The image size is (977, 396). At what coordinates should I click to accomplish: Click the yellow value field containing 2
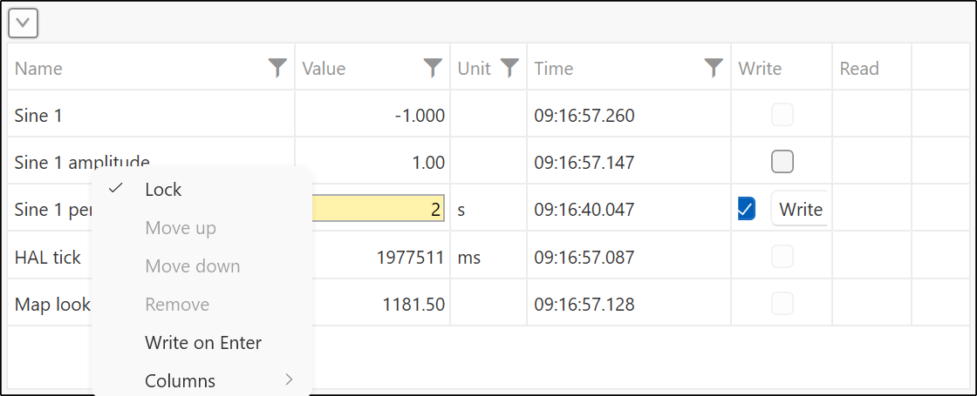pos(379,209)
